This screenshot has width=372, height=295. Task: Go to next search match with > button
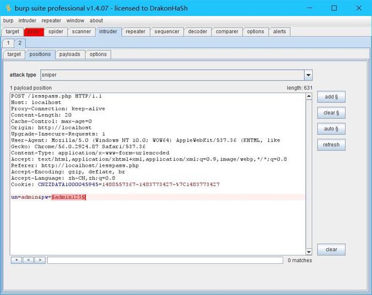[40, 260]
